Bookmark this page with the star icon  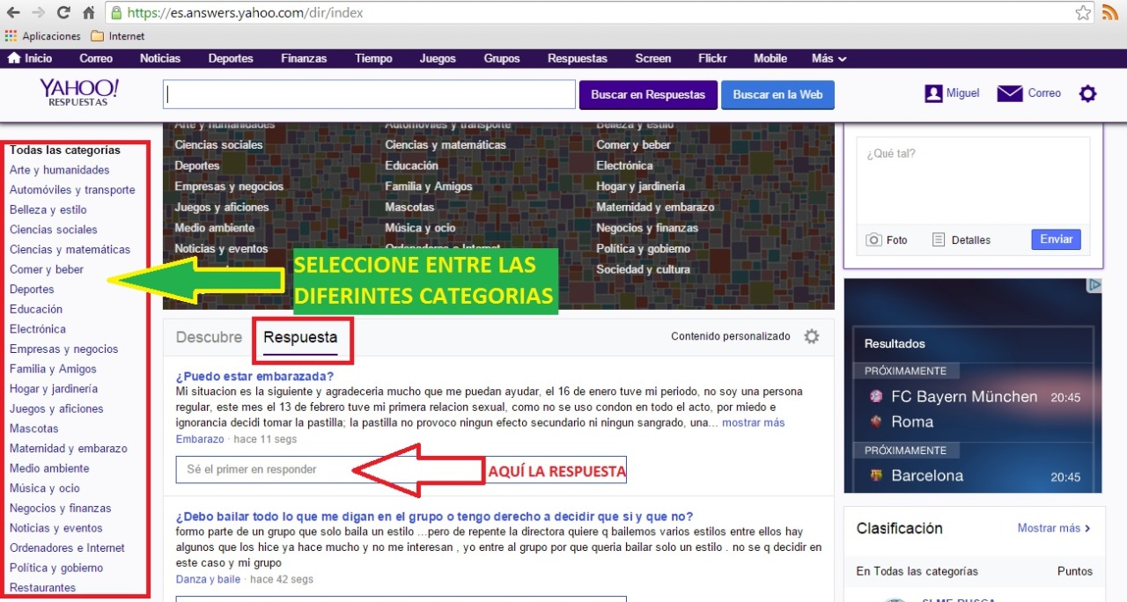coord(1083,13)
